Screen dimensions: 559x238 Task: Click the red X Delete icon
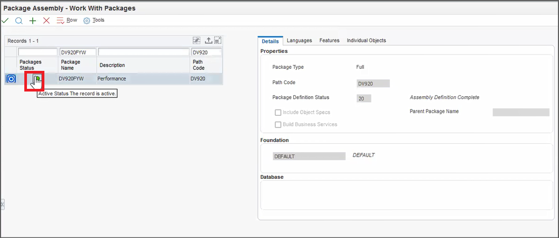coord(46,21)
